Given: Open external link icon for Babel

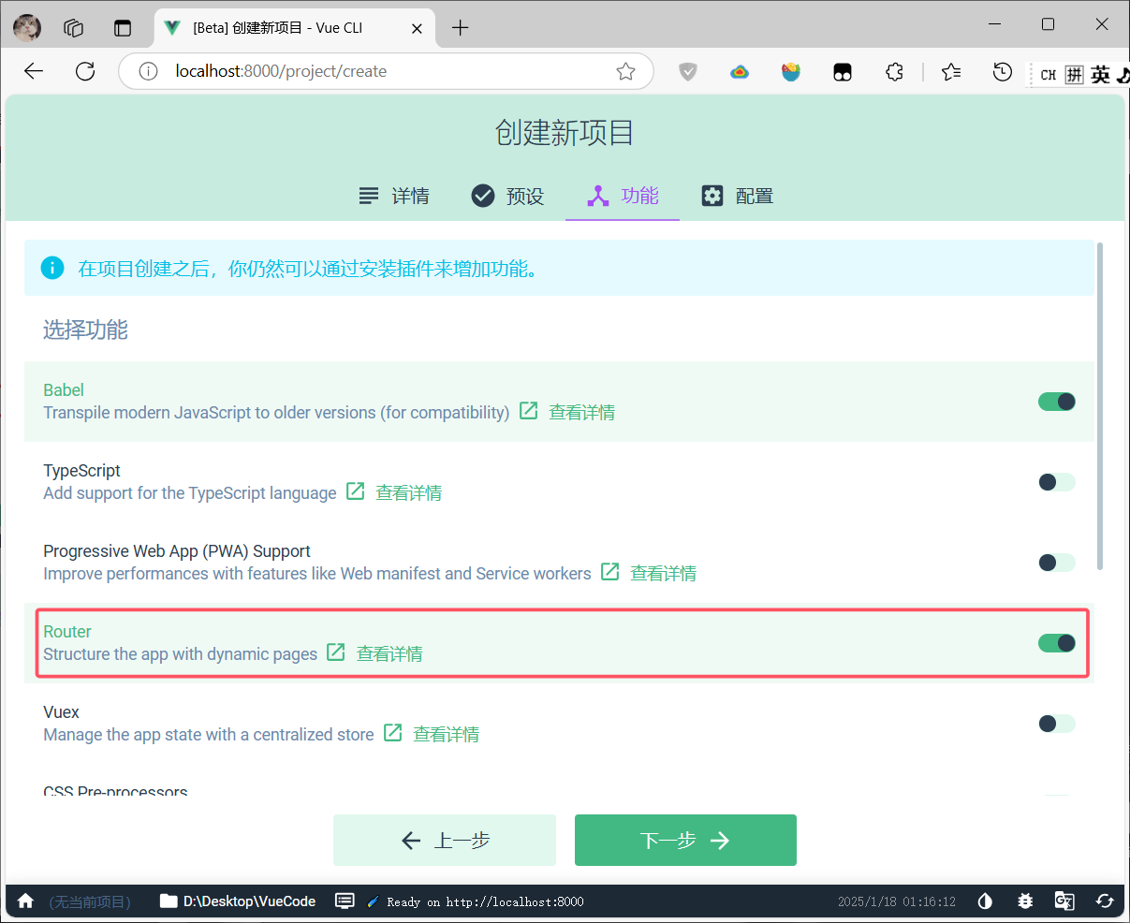Looking at the screenshot, I should coord(529,411).
